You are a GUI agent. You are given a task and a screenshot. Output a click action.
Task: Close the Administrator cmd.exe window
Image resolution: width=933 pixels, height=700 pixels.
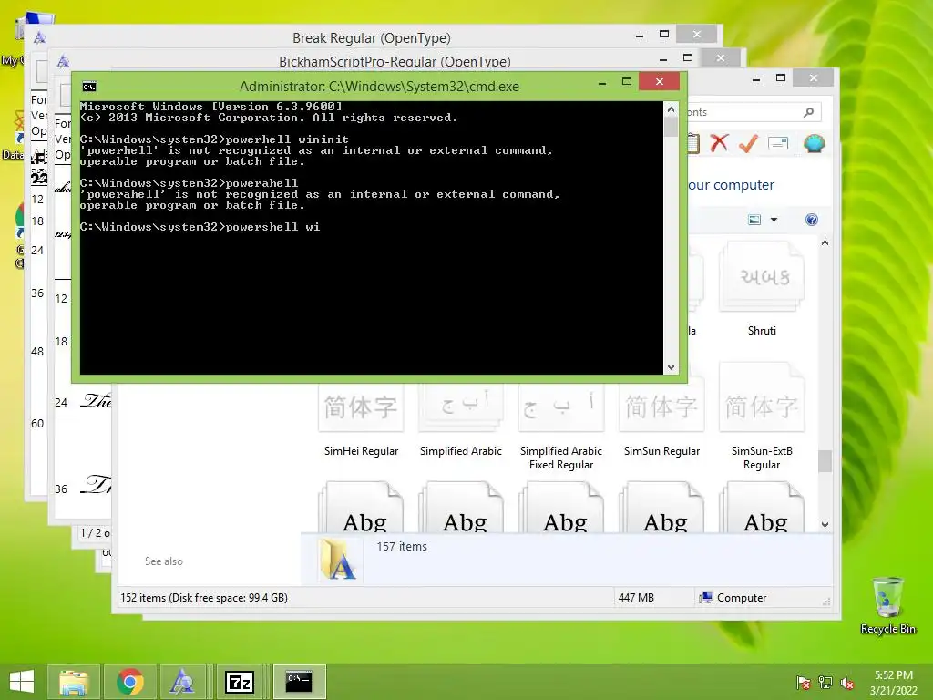click(x=660, y=81)
